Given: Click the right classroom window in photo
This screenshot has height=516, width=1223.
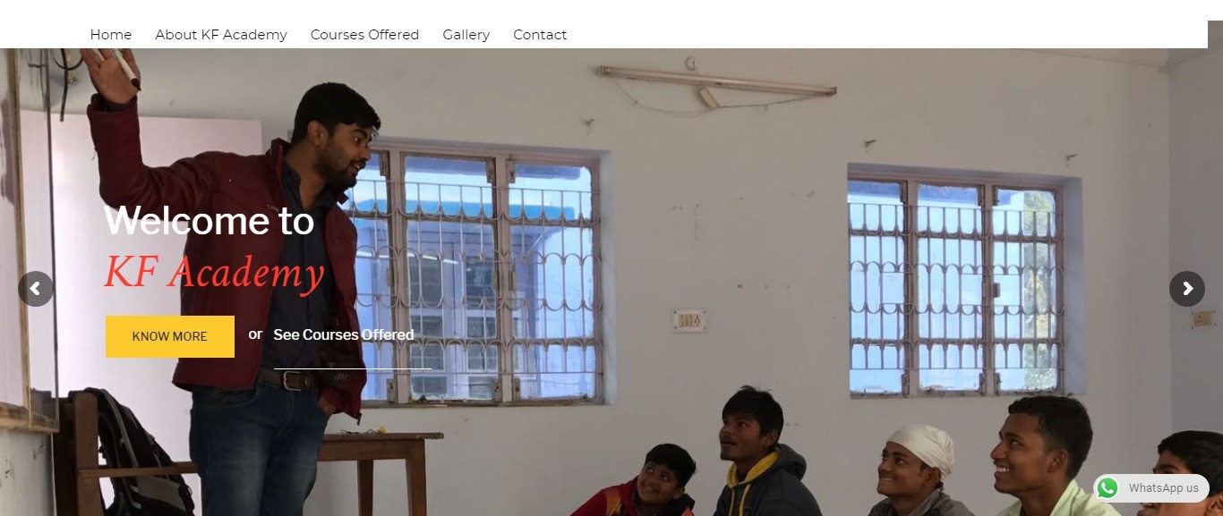Looking at the screenshot, I should coord(958,282).
